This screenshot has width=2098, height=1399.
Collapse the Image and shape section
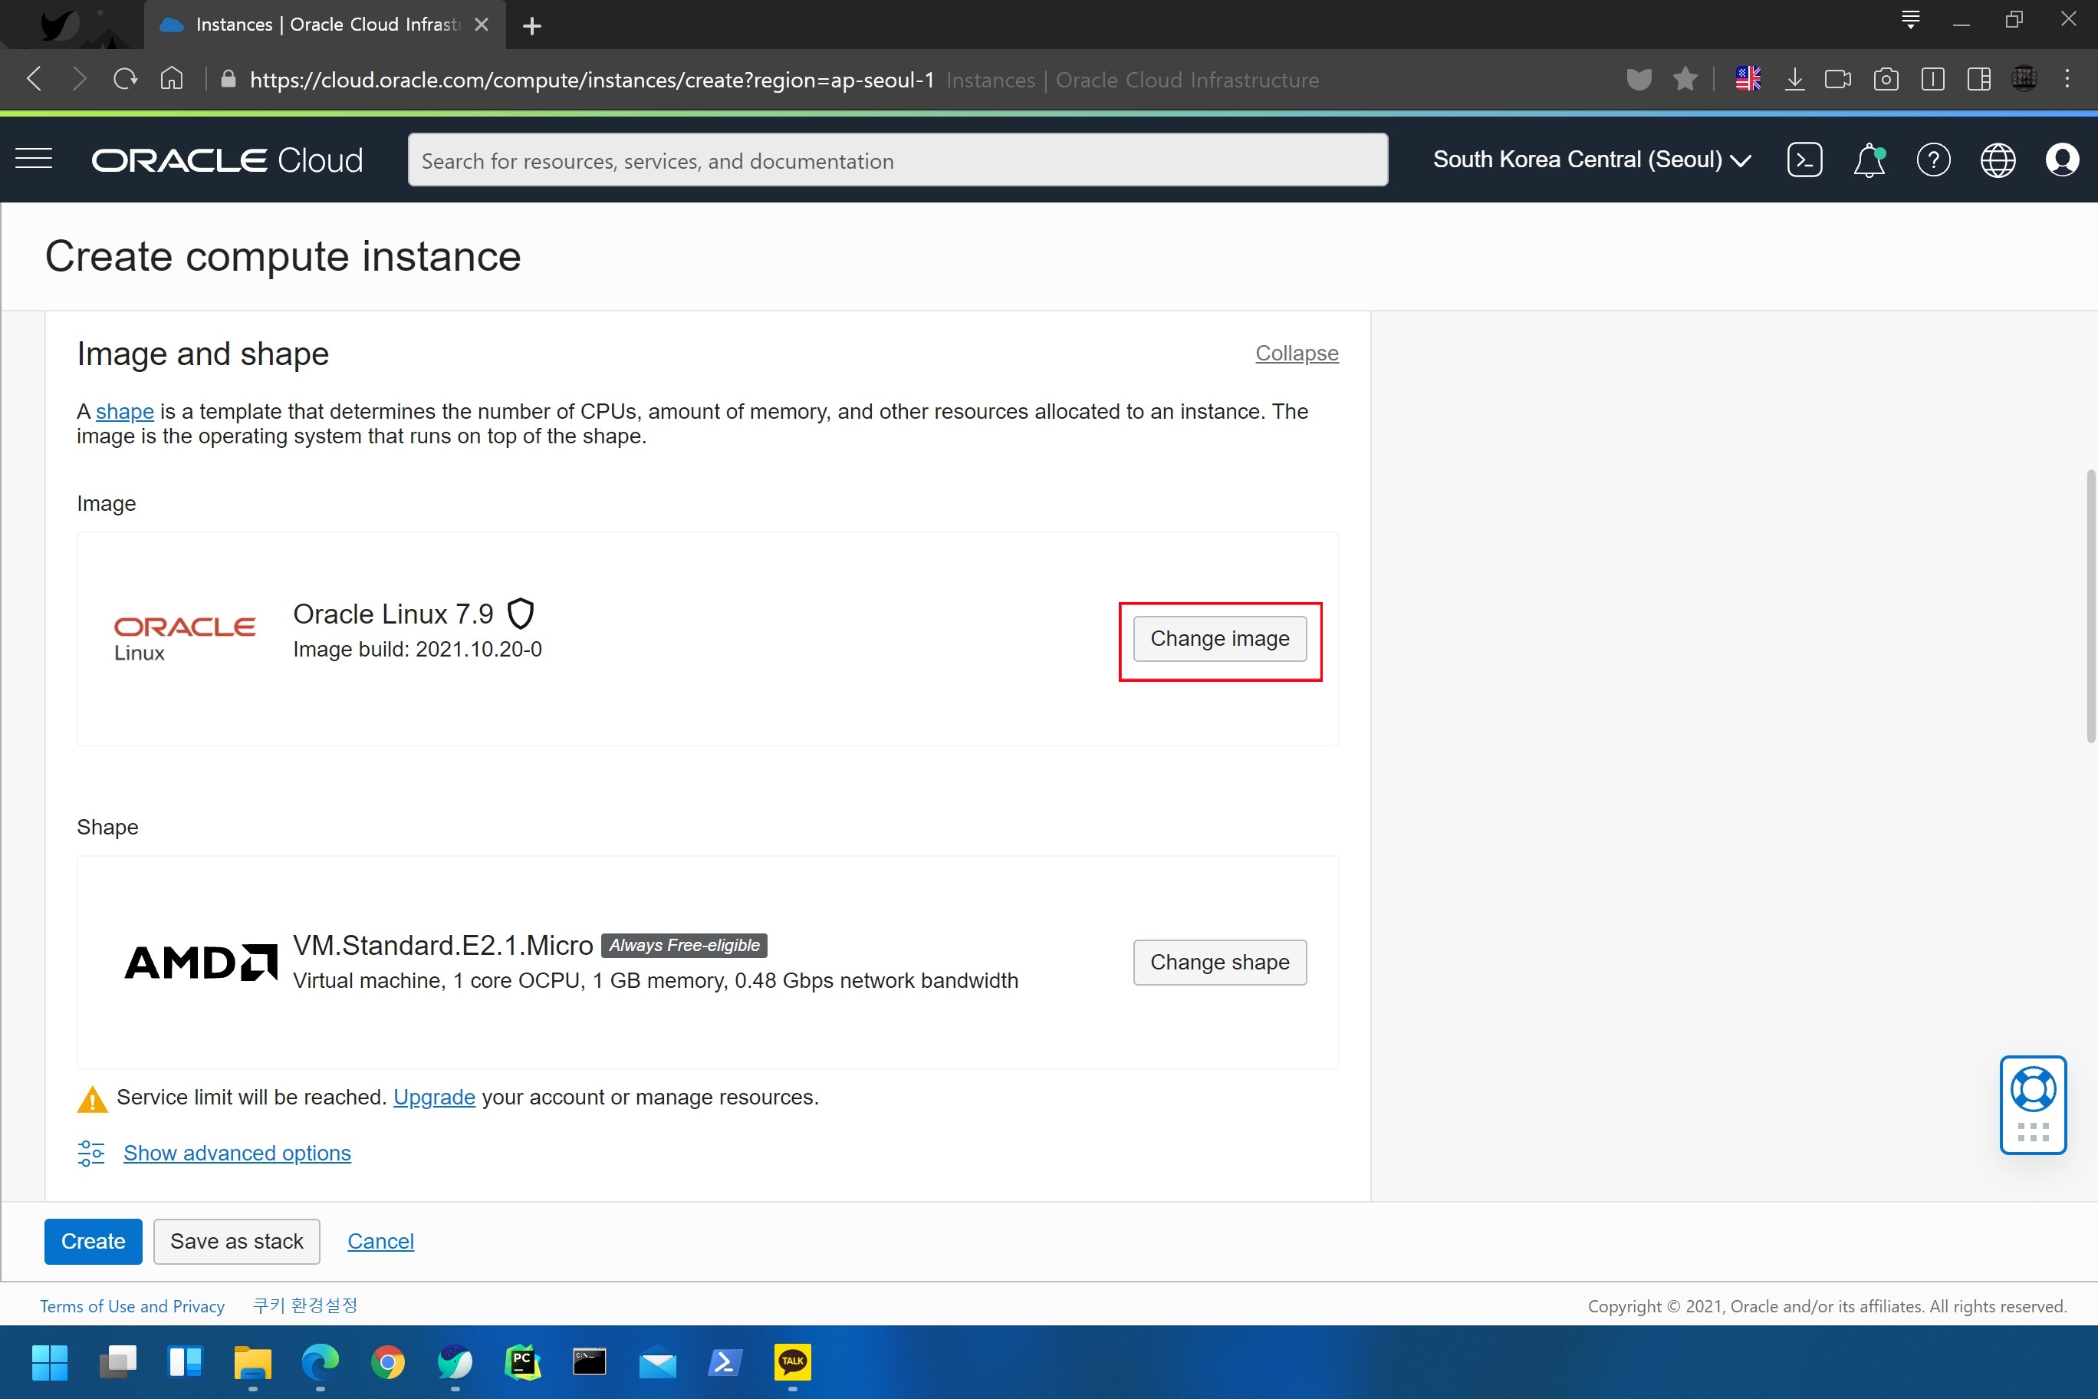1296,354
